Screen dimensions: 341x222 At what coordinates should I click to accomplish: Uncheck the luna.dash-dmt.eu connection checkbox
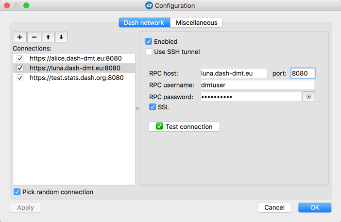[x=20, y=68]
